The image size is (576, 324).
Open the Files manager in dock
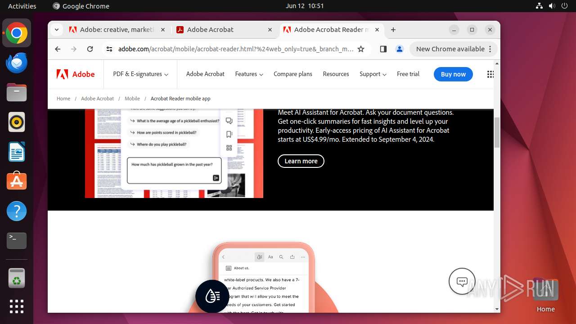pos(17,93)
